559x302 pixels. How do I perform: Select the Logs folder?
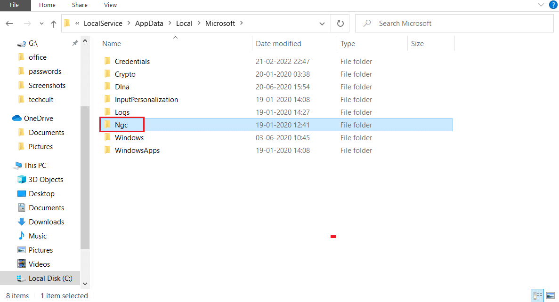[122, 112]
